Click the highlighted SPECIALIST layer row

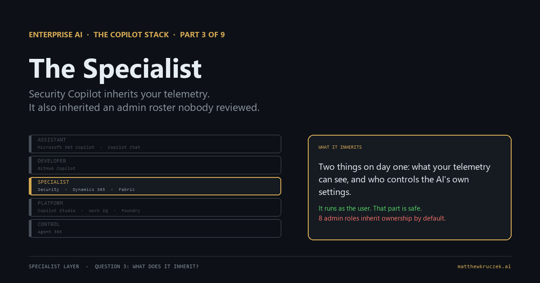pyautogui.click(x=155, y=186)
